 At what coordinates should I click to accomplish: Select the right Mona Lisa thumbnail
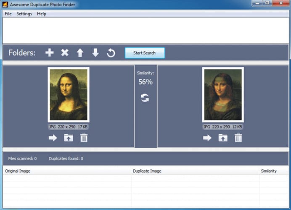click(223, 95)
